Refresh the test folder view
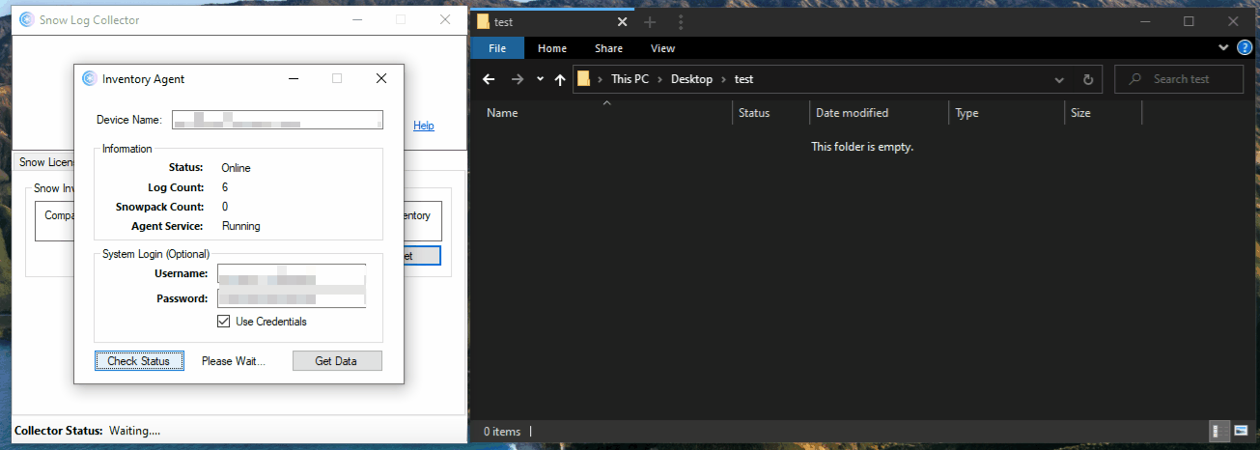Screen dimensions: 1260x450 click(1088, 79)
